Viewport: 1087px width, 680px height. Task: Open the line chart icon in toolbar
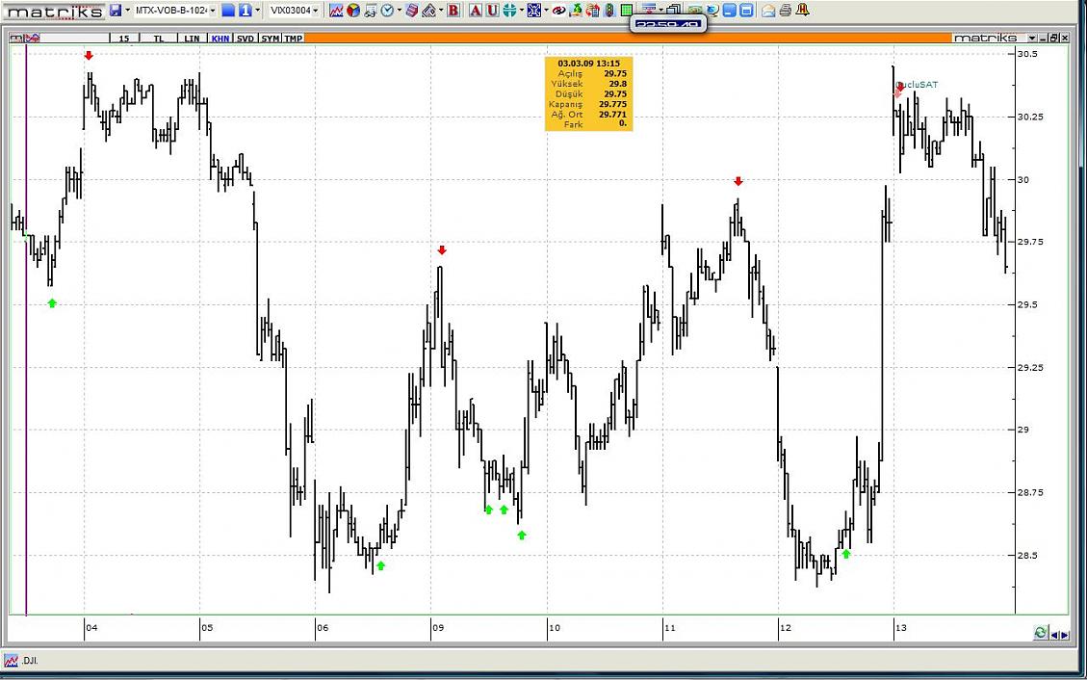336,11
